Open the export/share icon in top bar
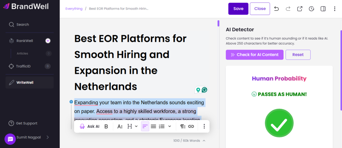Image resolution: width=342 pixels, height=148 pixels. tap(300, 9)
